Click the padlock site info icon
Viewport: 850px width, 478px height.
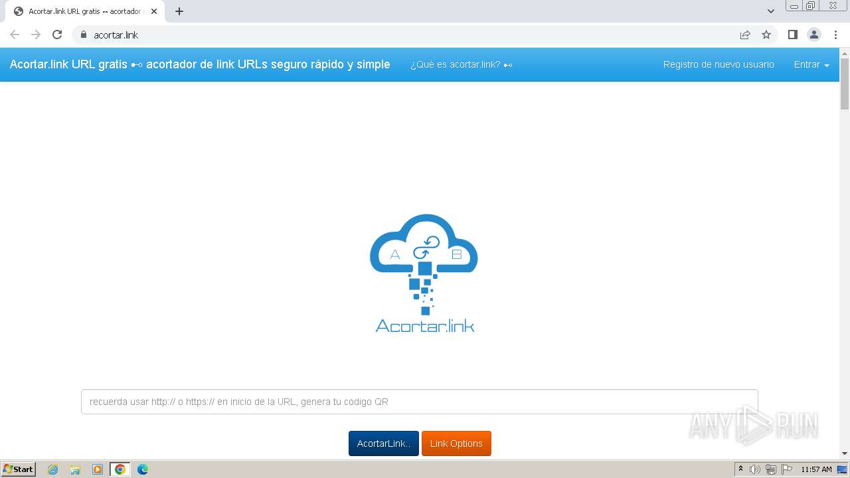[x=84, y=35]
